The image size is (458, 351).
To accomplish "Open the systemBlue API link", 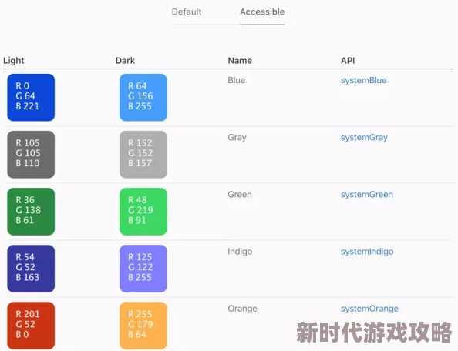I will point(363,81).
